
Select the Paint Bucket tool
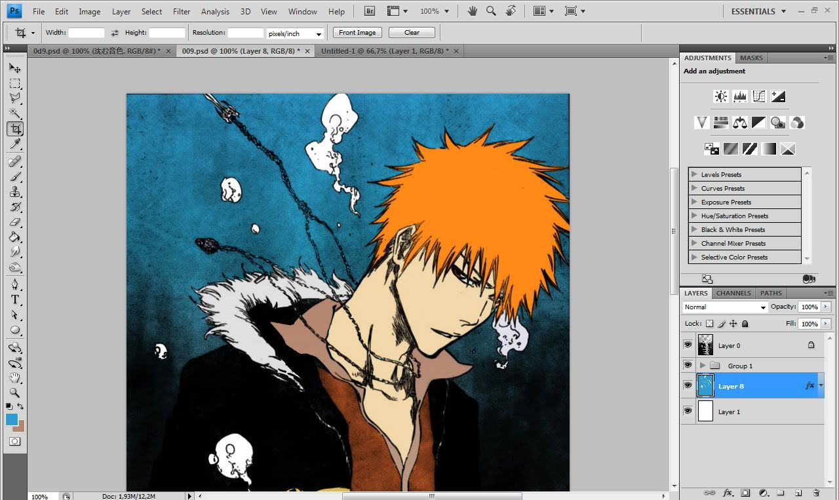(x=14, y=237)
